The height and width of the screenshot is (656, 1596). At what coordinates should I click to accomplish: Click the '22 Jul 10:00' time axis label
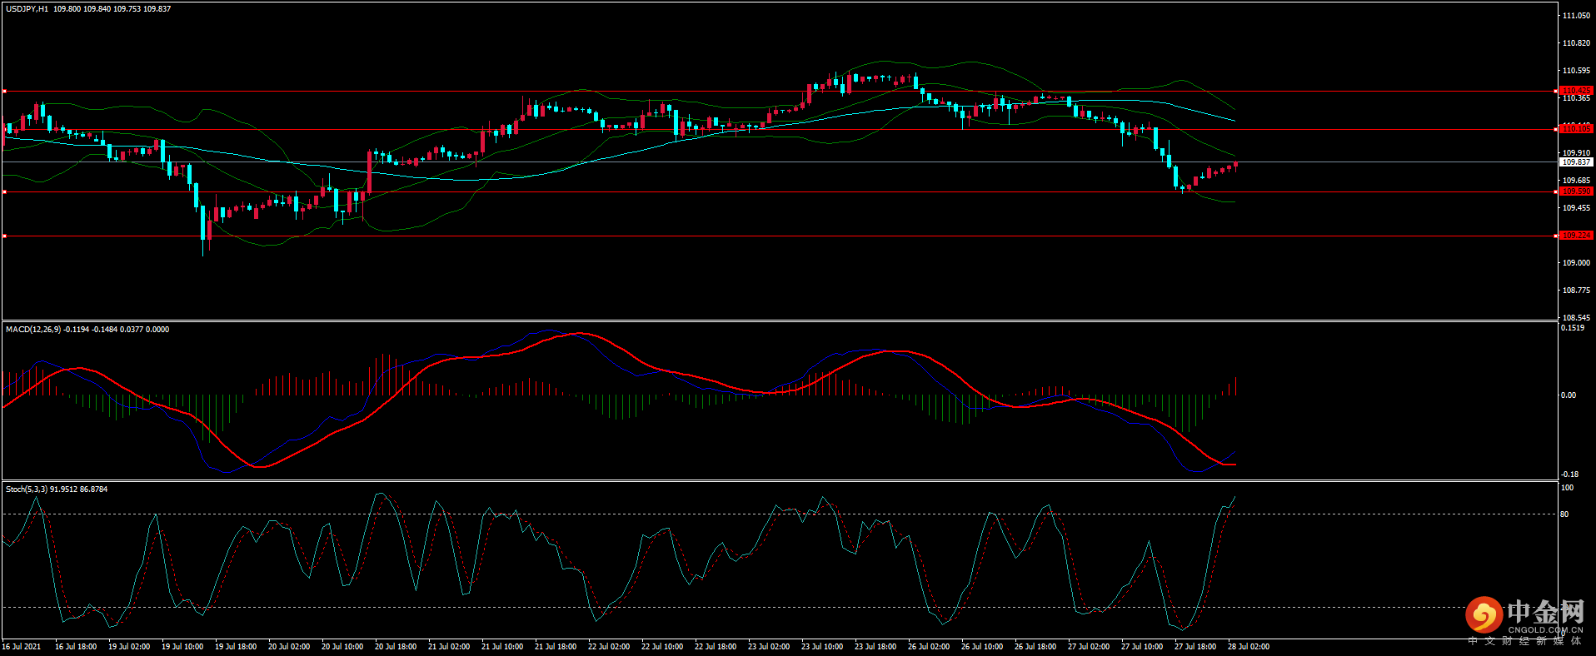[x=661, y=647]
